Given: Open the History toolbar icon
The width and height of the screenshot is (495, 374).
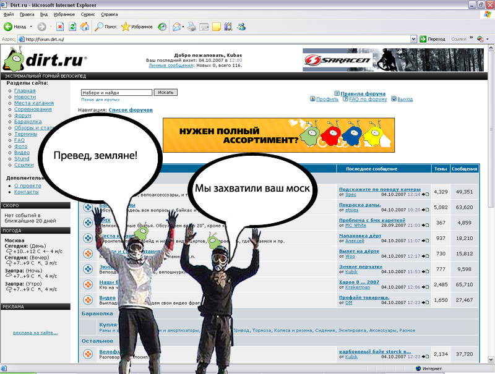Looking at the screenshot, I should pyautogui.click(x=162, y=27).
